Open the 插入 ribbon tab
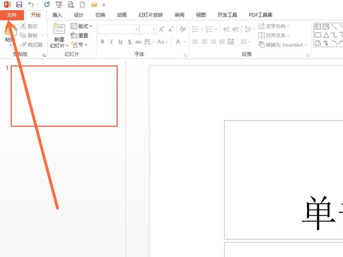 57,15
